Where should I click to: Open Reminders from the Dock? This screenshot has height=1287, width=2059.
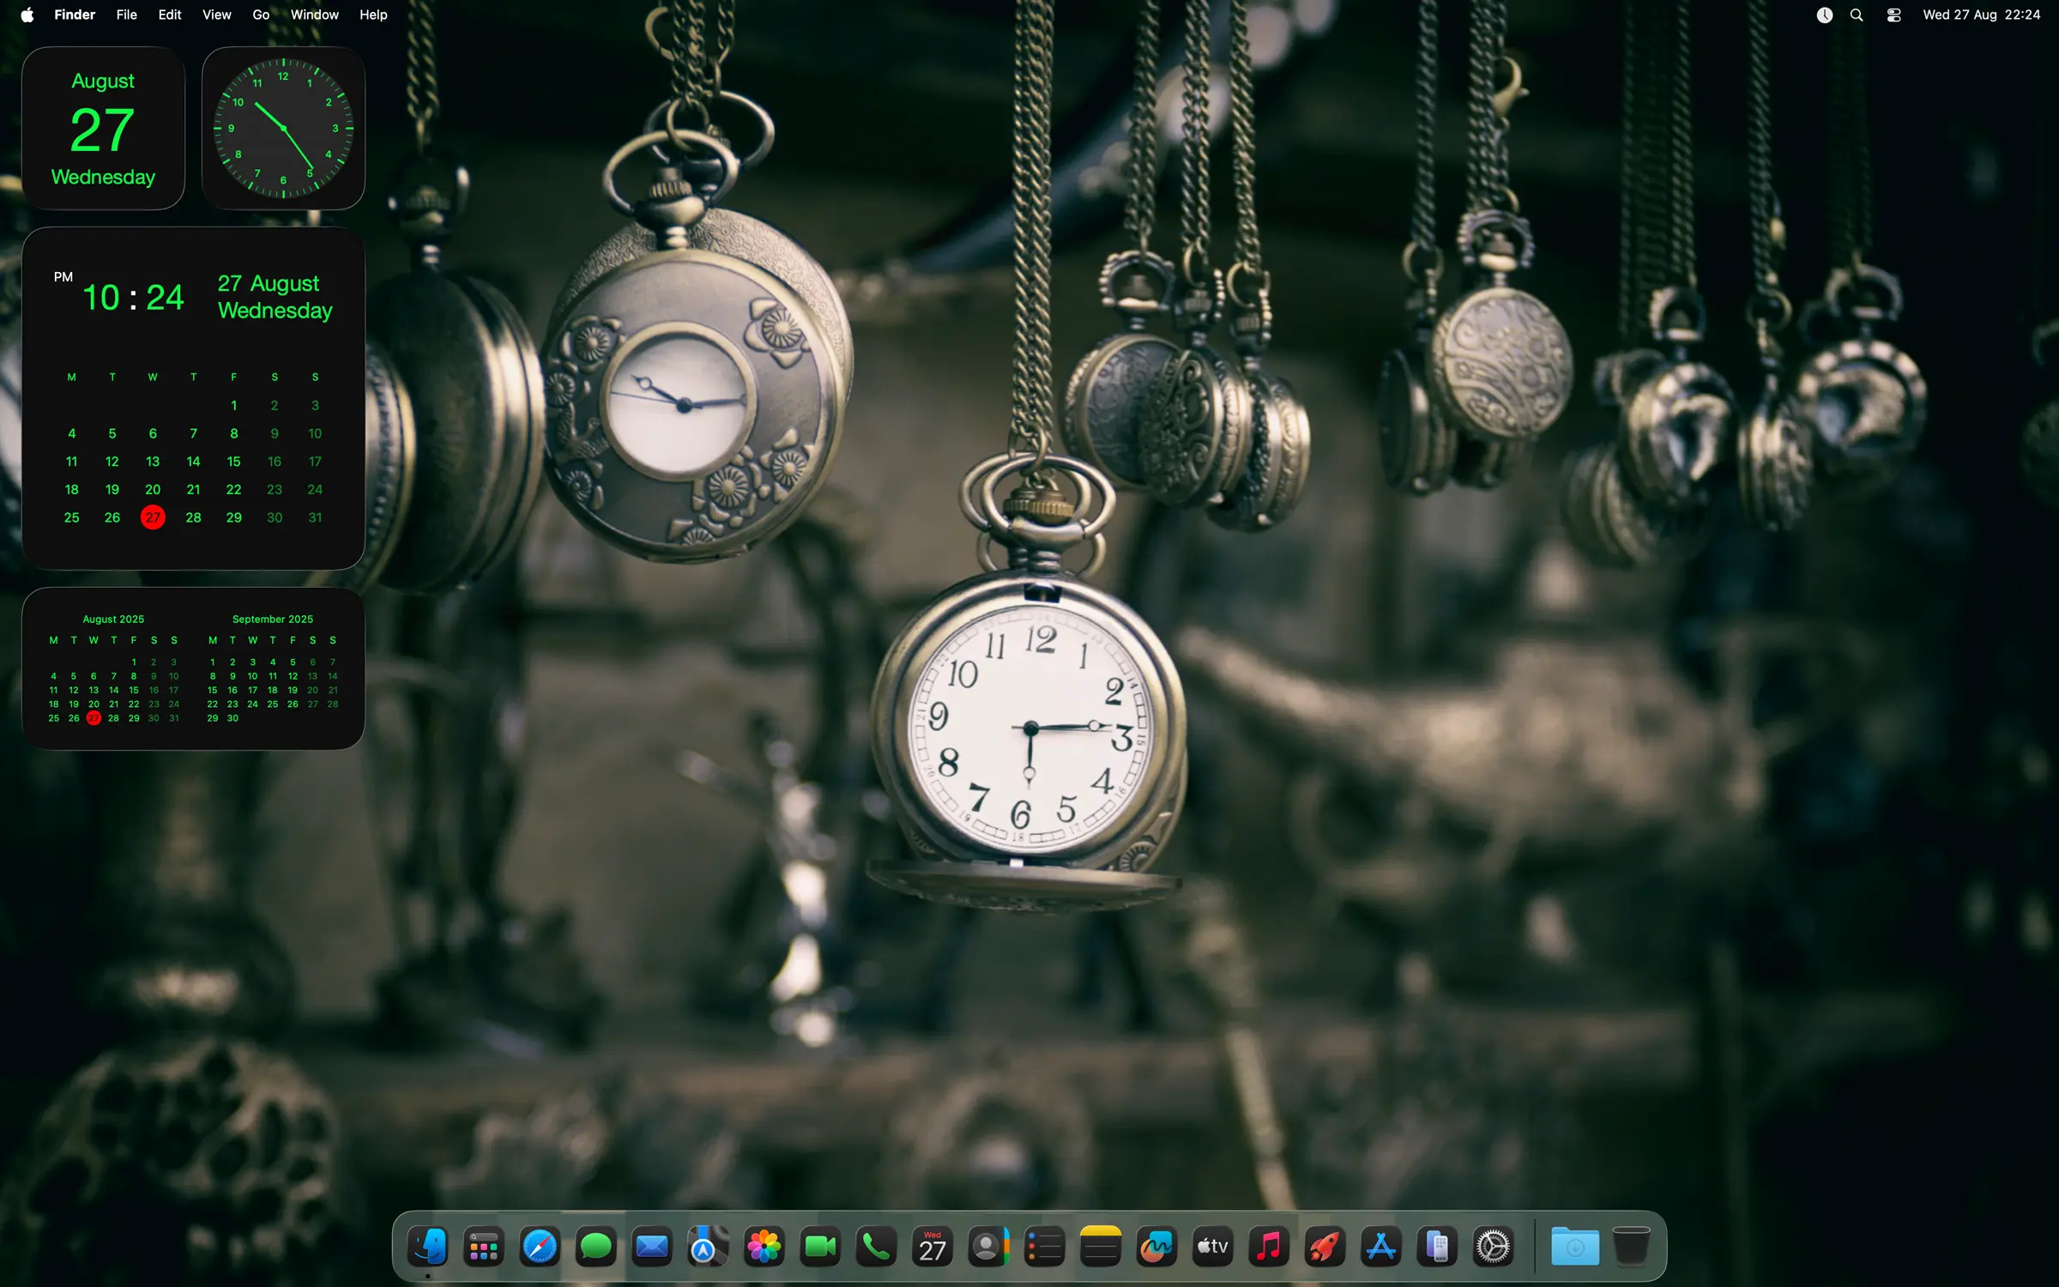pos(1044,1247)
